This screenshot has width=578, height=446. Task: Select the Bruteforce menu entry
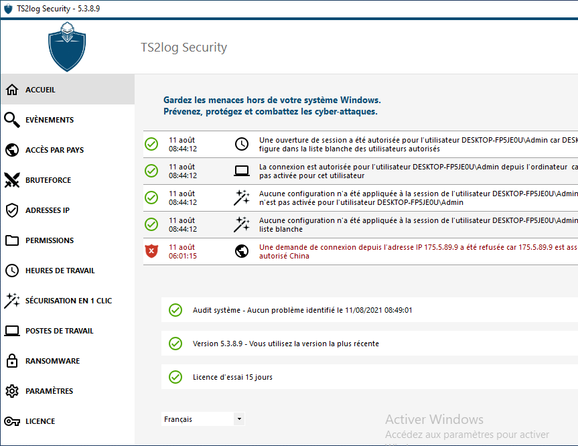pyautogui.click(x=68, y=180)
